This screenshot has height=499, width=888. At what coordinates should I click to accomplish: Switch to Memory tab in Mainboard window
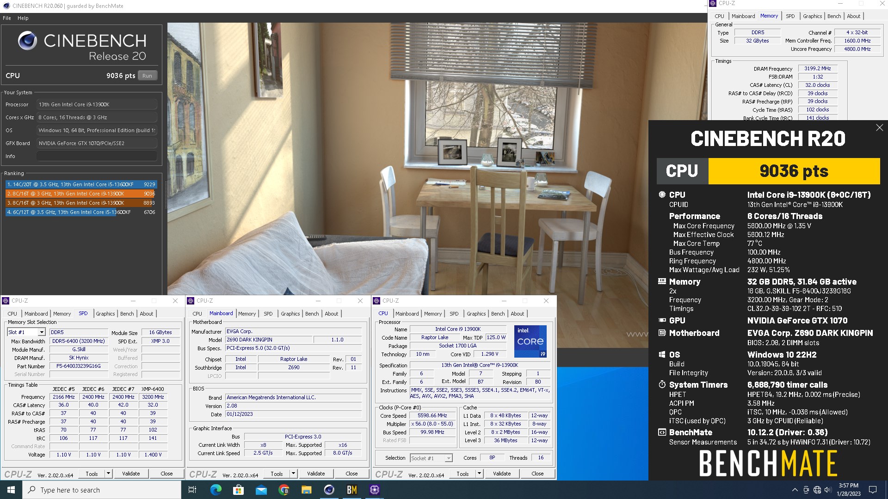(x=247, y=314)
